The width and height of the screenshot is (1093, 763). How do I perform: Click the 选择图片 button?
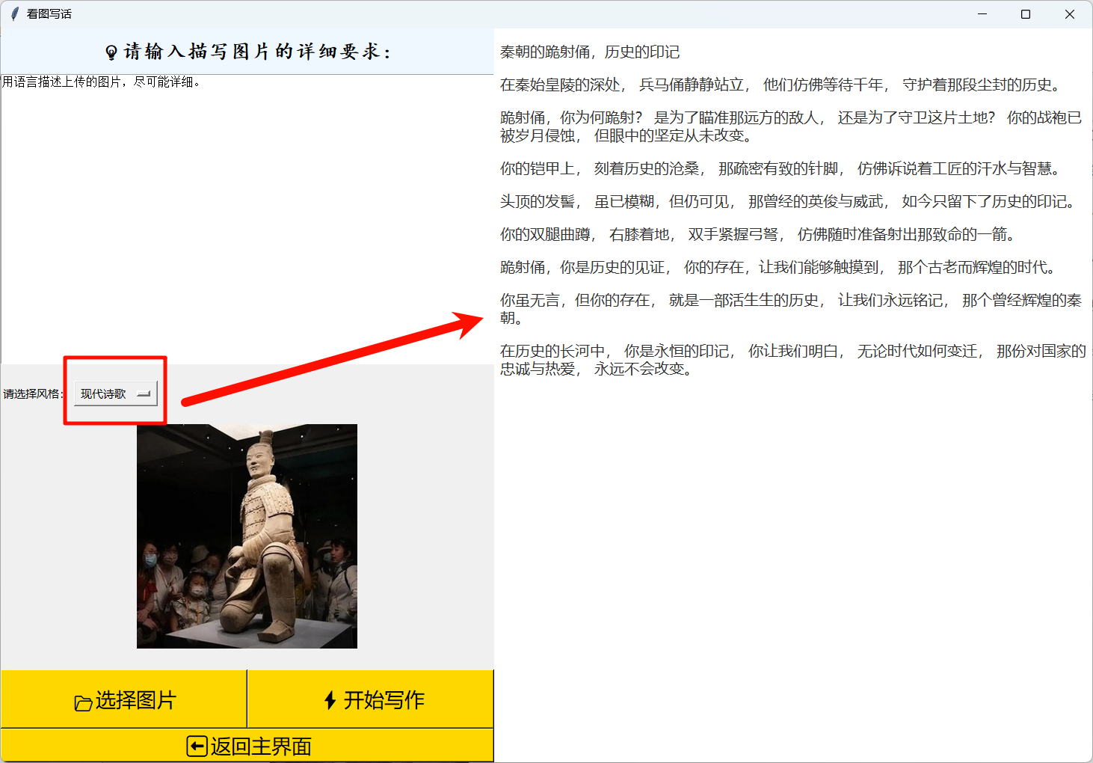(124, 699)
